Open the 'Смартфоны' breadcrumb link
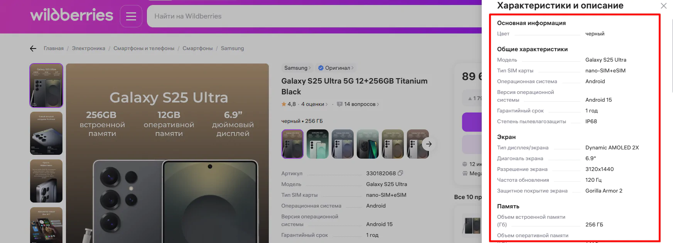Viewport: 673px width, 243px height. (197, 48)
